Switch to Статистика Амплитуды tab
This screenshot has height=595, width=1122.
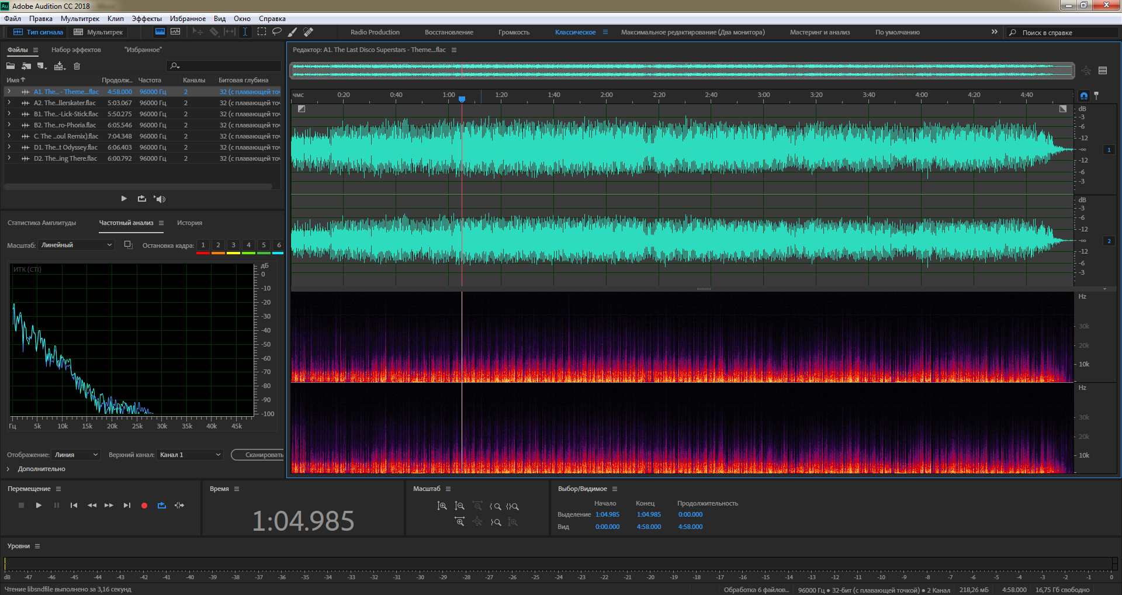pyautogui.click(x=41, y=223)
